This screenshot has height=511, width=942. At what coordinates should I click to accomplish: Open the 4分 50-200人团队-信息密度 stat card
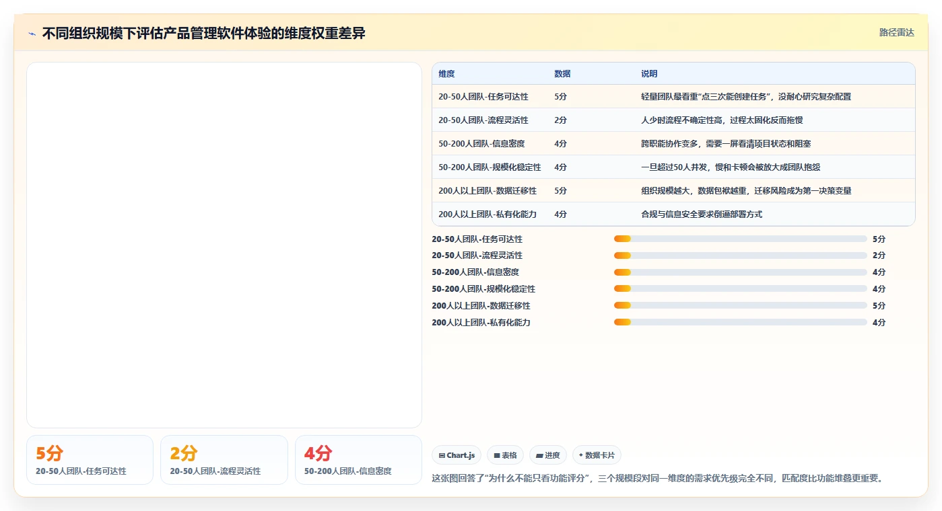coord(358,460)
